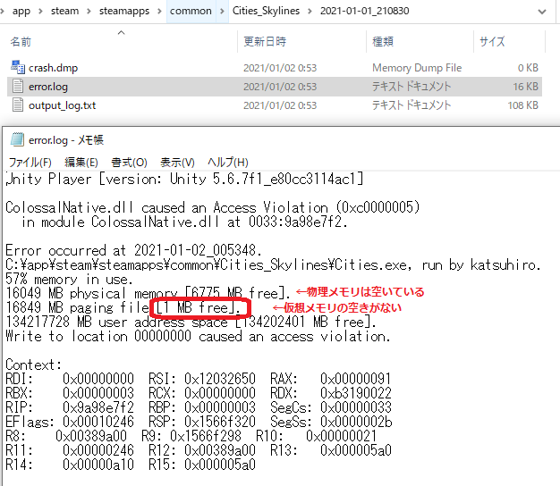Click the R9 register value 0x1566f298
560x486 pixels.
click(206, 436)
